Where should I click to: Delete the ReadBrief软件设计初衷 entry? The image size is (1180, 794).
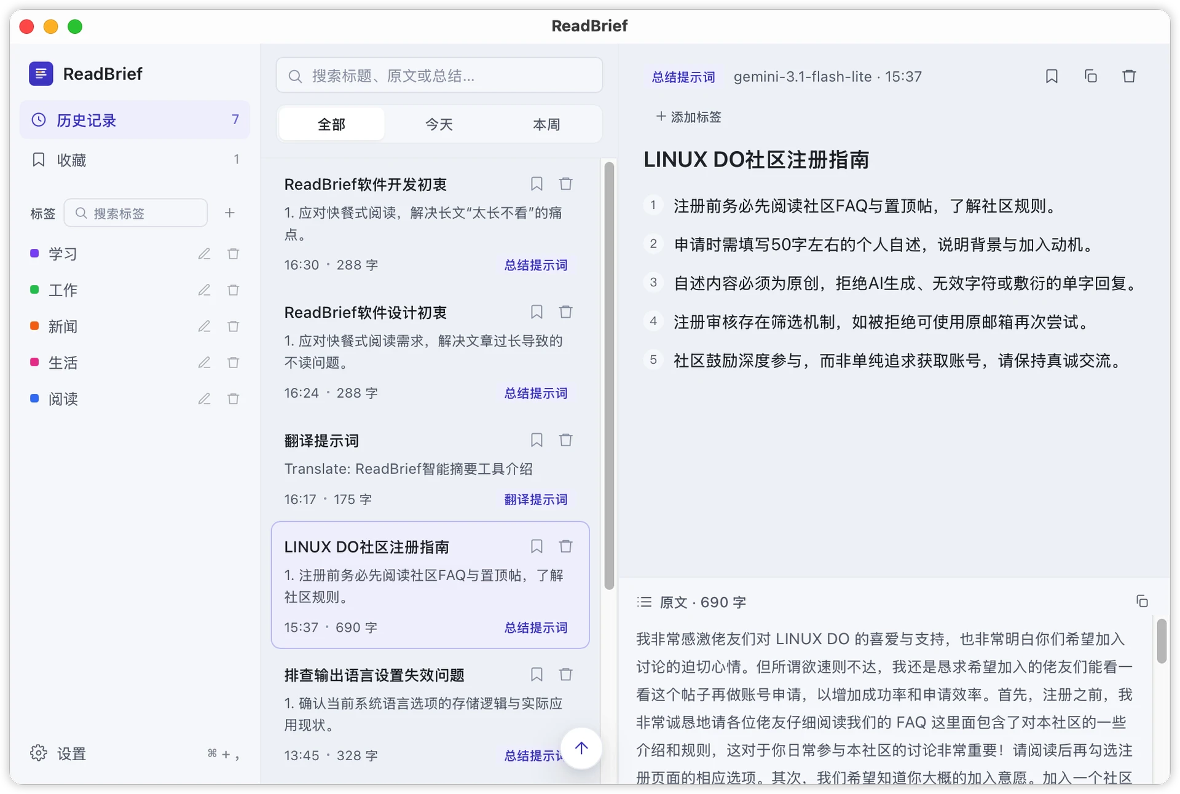(x=566, y=312)
